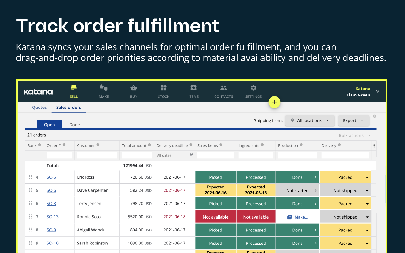Open the Export dropdown

pos(353,120)
